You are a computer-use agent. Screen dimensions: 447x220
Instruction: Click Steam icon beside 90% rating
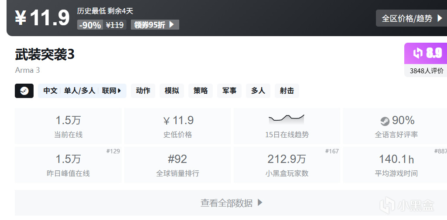click(385, 121)
